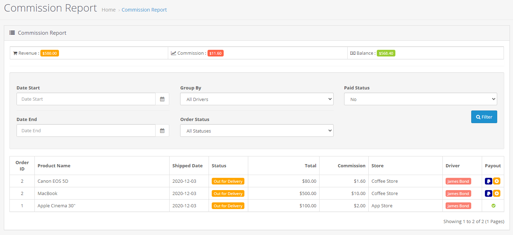Click the shipped date in the Canon EOS 5D row
The image size is (513, 235).
[184, 181]
